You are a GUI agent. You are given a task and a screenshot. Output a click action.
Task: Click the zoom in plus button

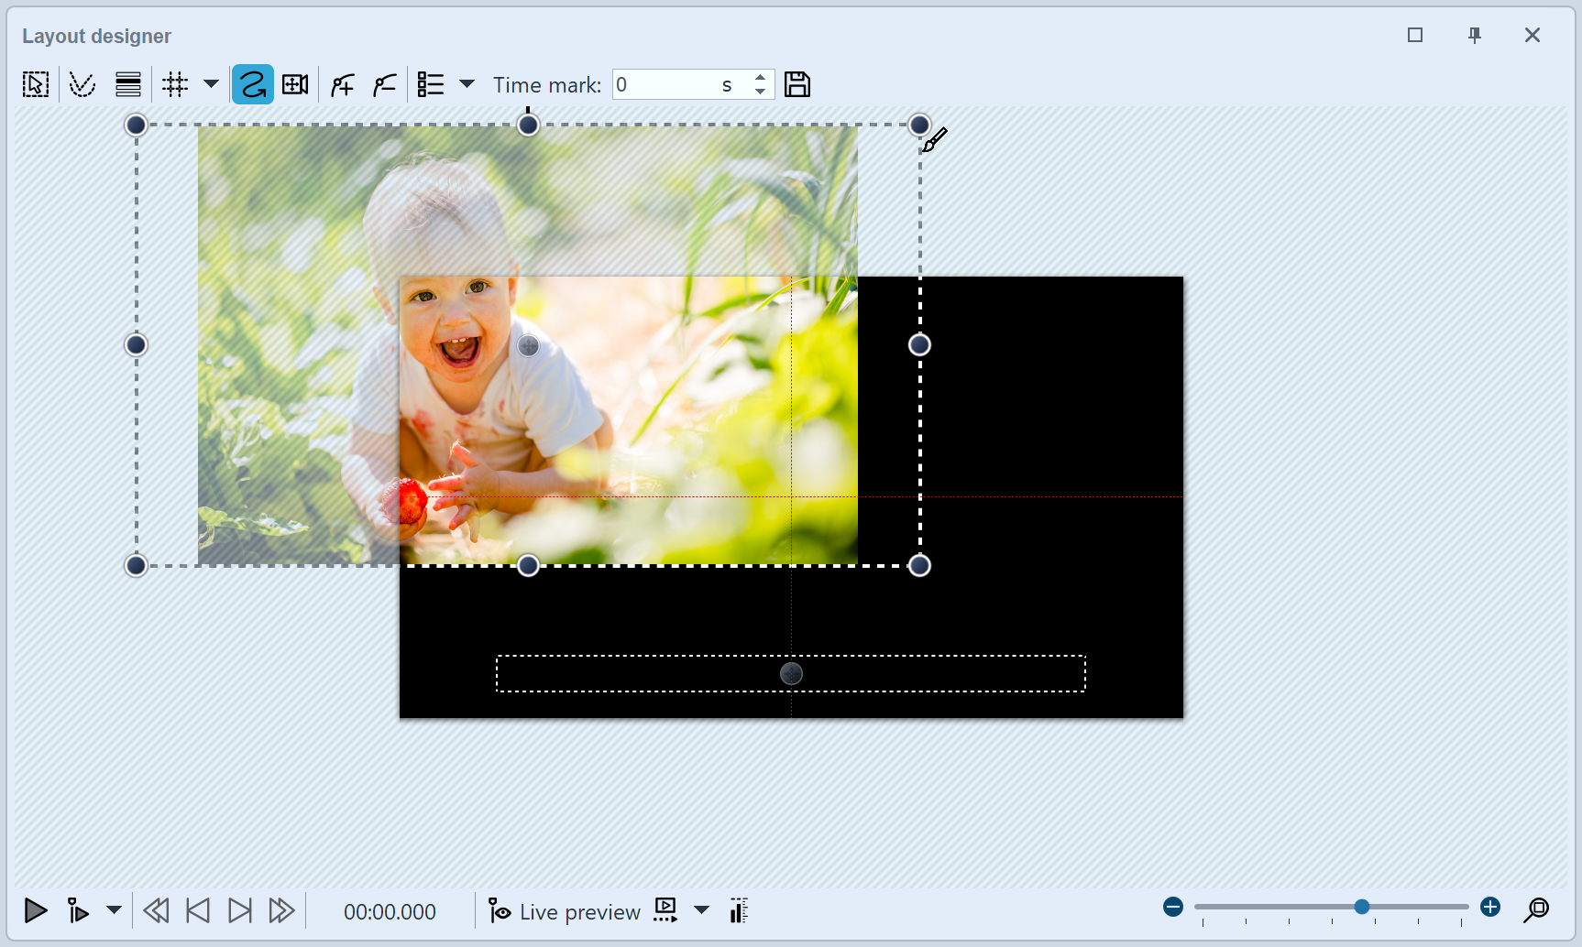pos(1490,907)
